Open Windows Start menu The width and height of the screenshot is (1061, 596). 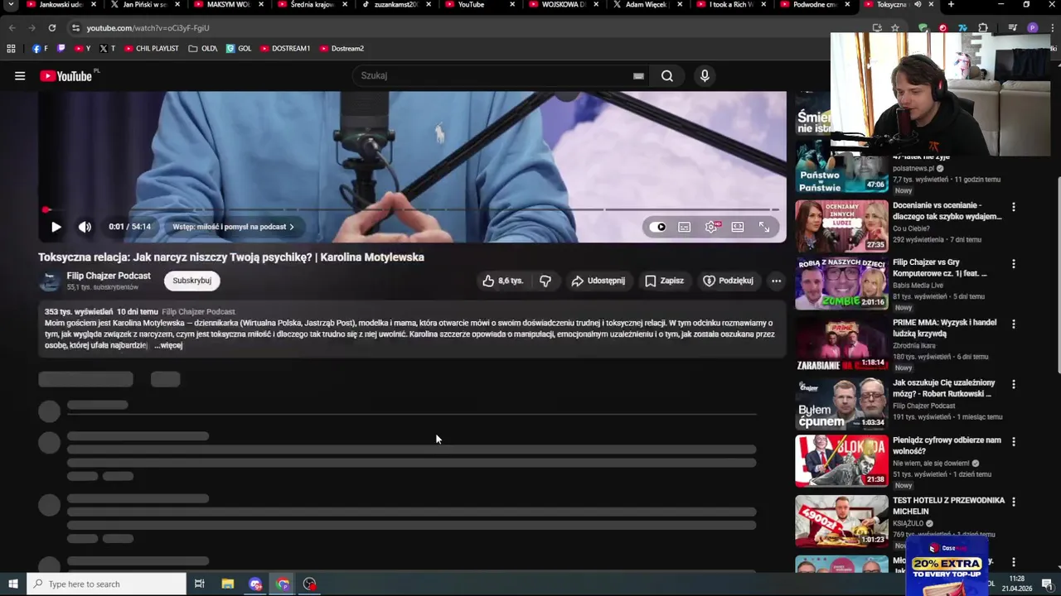pyautogui.click(x=12, y=584)
